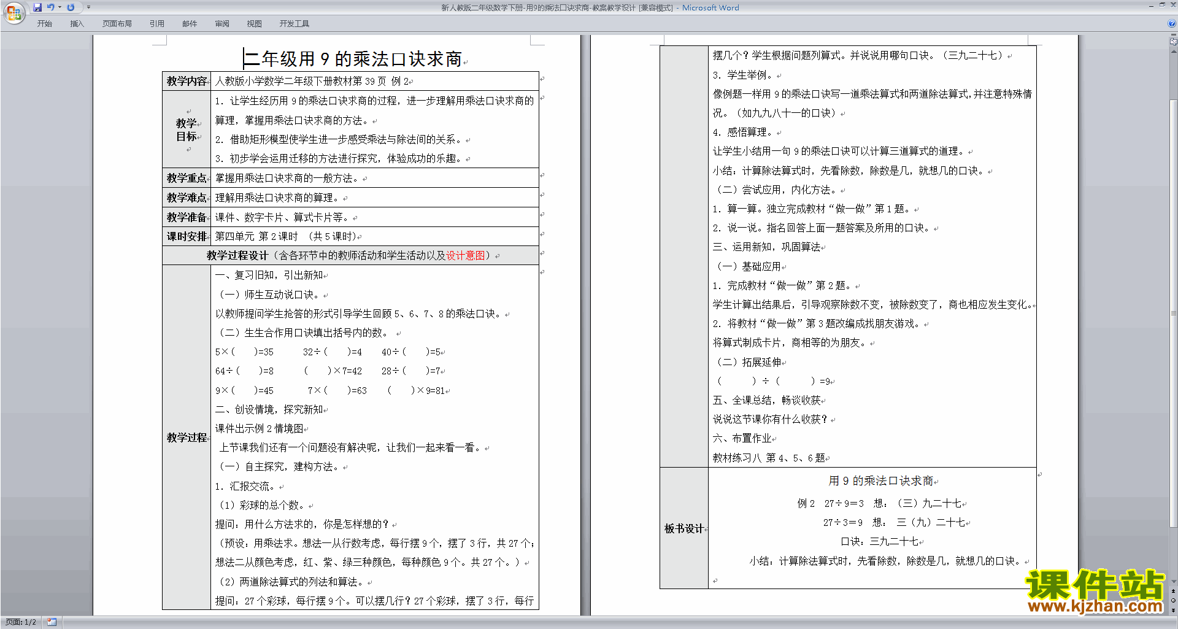Image resolution: width=1178 pixels, height=629 pixels.
Task: Click the text 第四单元 第2课时
Action: tap(256, 236)
